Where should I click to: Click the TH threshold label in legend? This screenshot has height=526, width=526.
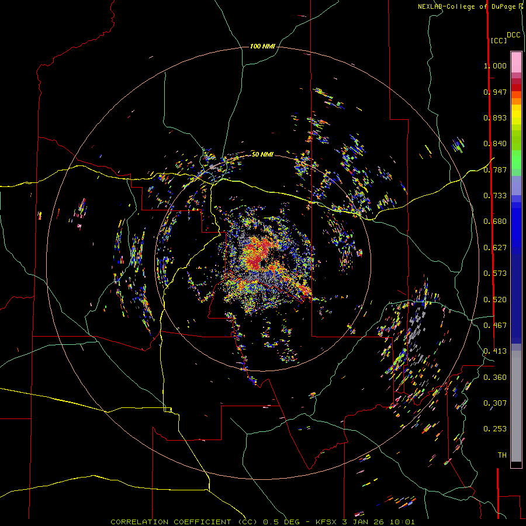(502, 455)
